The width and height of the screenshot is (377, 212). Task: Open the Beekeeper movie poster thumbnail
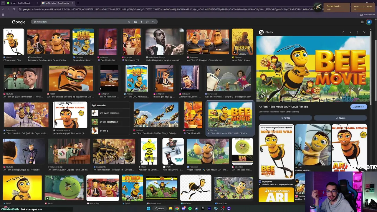point(242,42)
